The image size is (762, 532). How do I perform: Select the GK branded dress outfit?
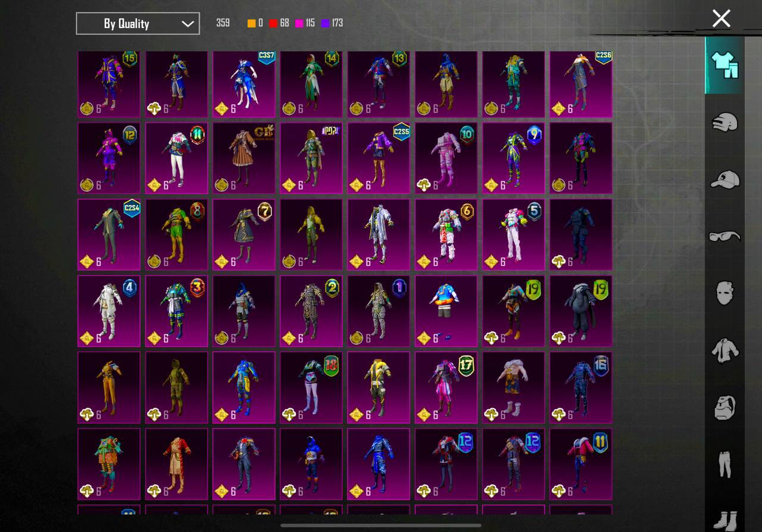click(x=243, y=157)
